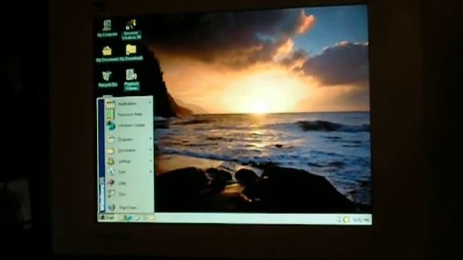The width and height of the screenshot is (463, 260).
Task: Click the Windows Update globe icon
Action: (x=111, y=126)
